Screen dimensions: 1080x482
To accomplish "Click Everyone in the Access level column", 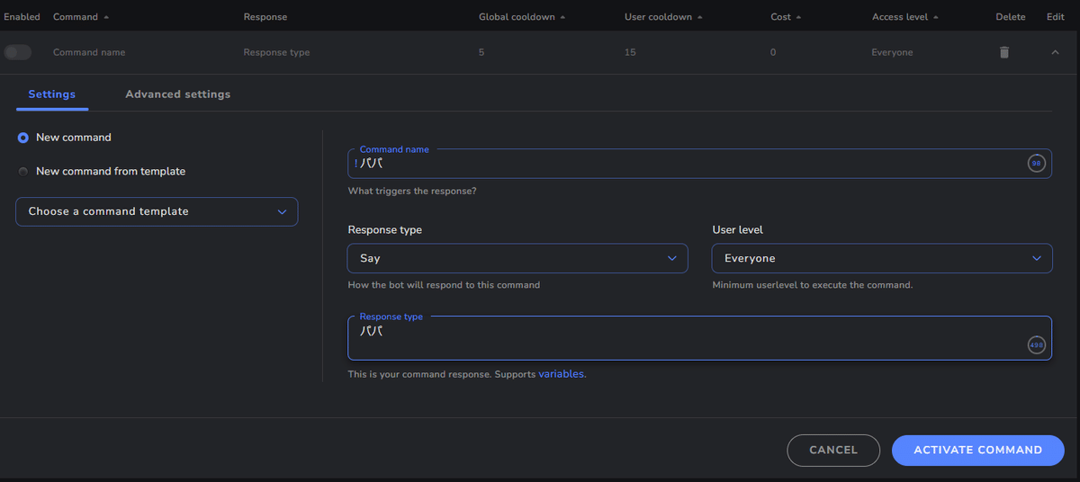I will click(x=892, y=52).
